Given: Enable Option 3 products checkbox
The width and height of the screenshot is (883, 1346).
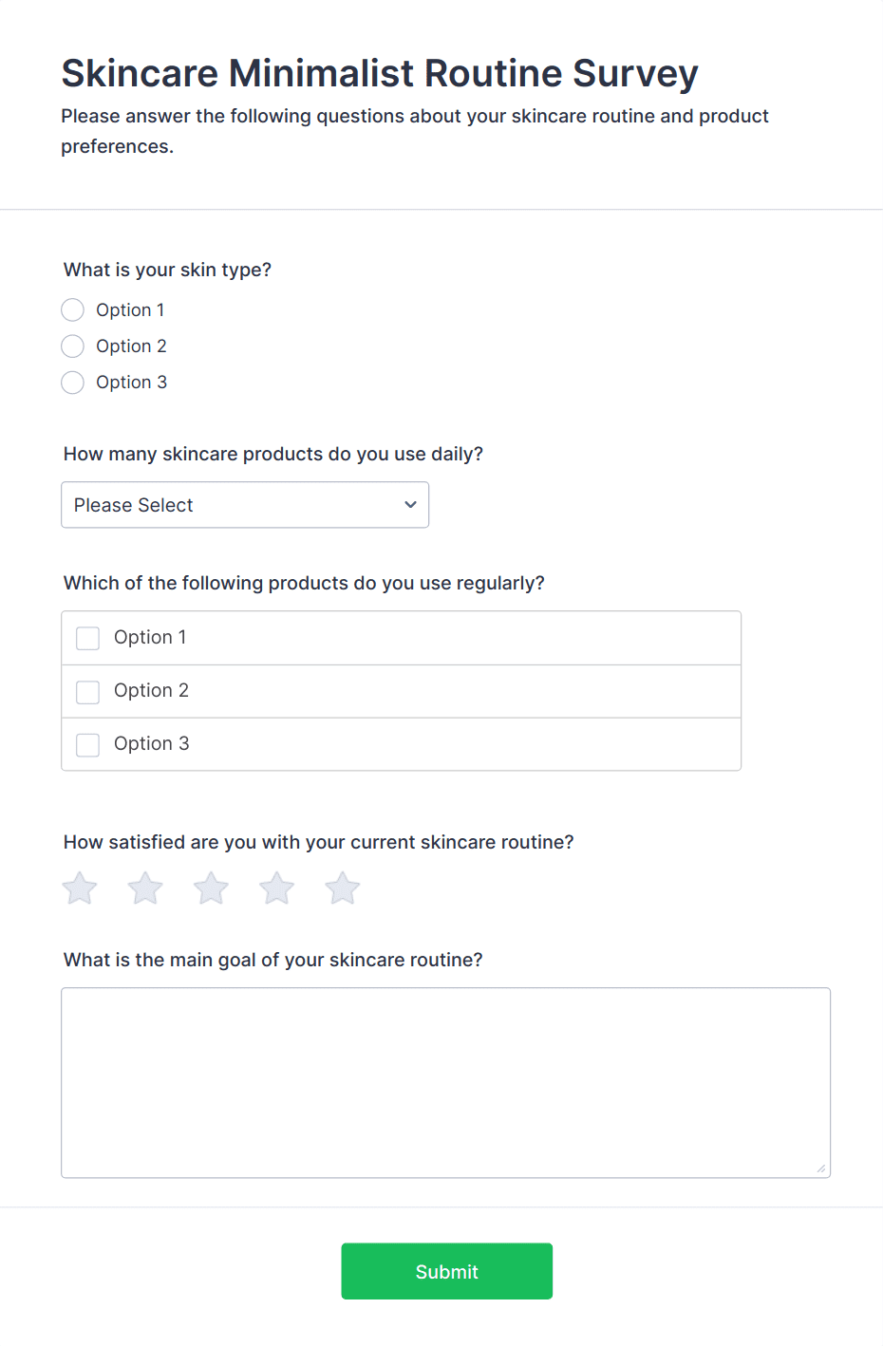Looking at the screenshot, I should (x=88, y=745).
